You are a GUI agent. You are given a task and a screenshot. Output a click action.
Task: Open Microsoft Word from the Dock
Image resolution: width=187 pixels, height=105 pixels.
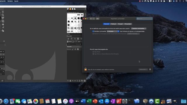tap(83, 101)
